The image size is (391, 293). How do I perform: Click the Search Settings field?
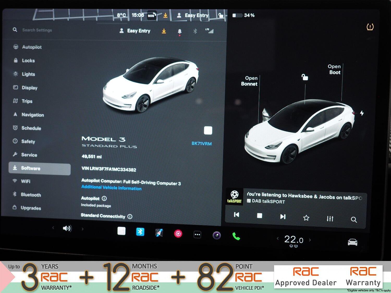37,30
